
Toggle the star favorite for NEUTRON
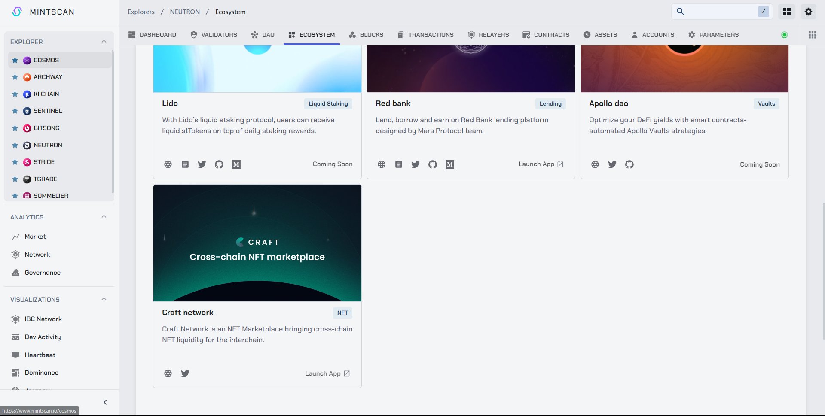(15, 145)
